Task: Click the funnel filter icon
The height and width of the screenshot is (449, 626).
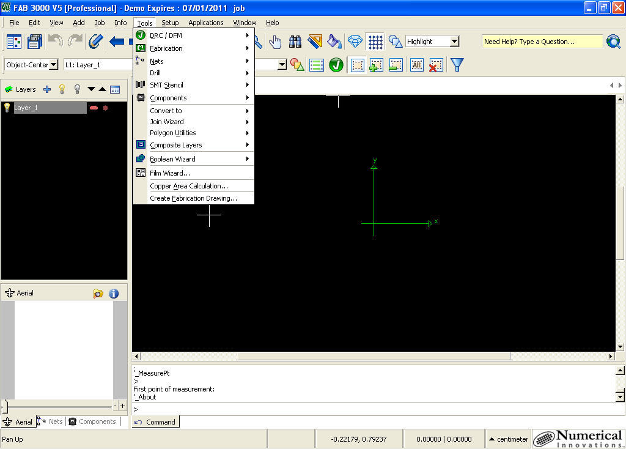Action: pos(457,65)
